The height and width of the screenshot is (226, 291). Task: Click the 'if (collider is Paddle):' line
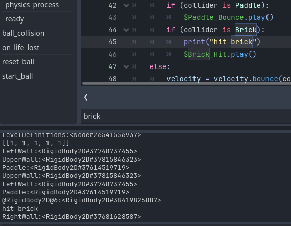coord(217,5)
